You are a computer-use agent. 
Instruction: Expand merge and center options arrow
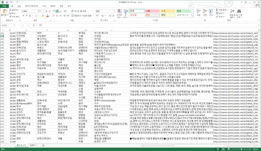point(93,16)
